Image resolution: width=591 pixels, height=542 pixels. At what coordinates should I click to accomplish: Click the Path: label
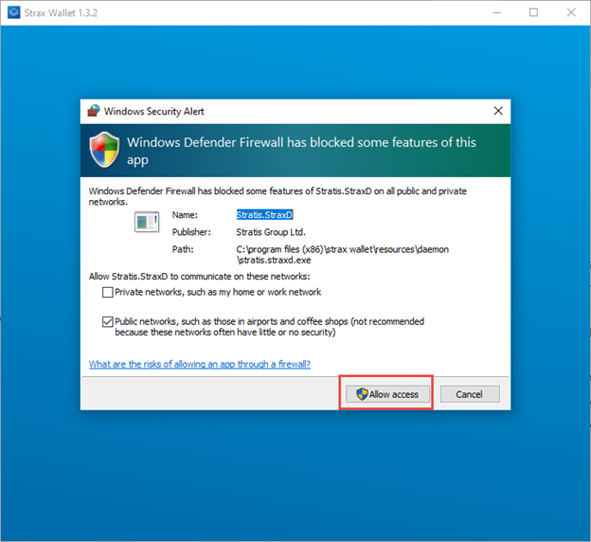pyautogui.click(x=183, y=249)
